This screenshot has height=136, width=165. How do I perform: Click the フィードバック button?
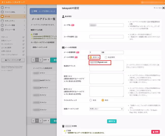[13, 60]
